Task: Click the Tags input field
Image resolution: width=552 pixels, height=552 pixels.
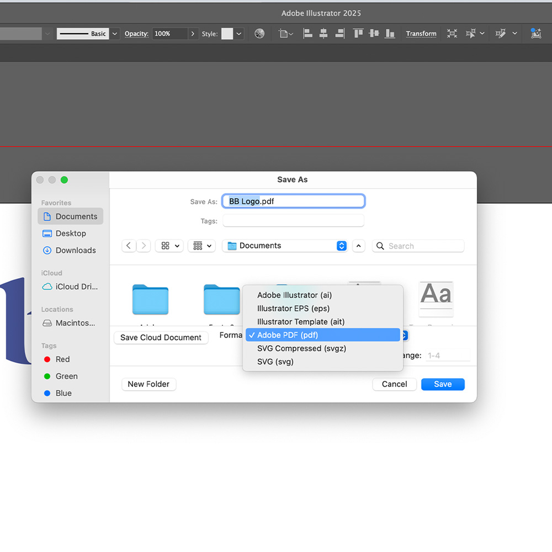Action: 293,221
